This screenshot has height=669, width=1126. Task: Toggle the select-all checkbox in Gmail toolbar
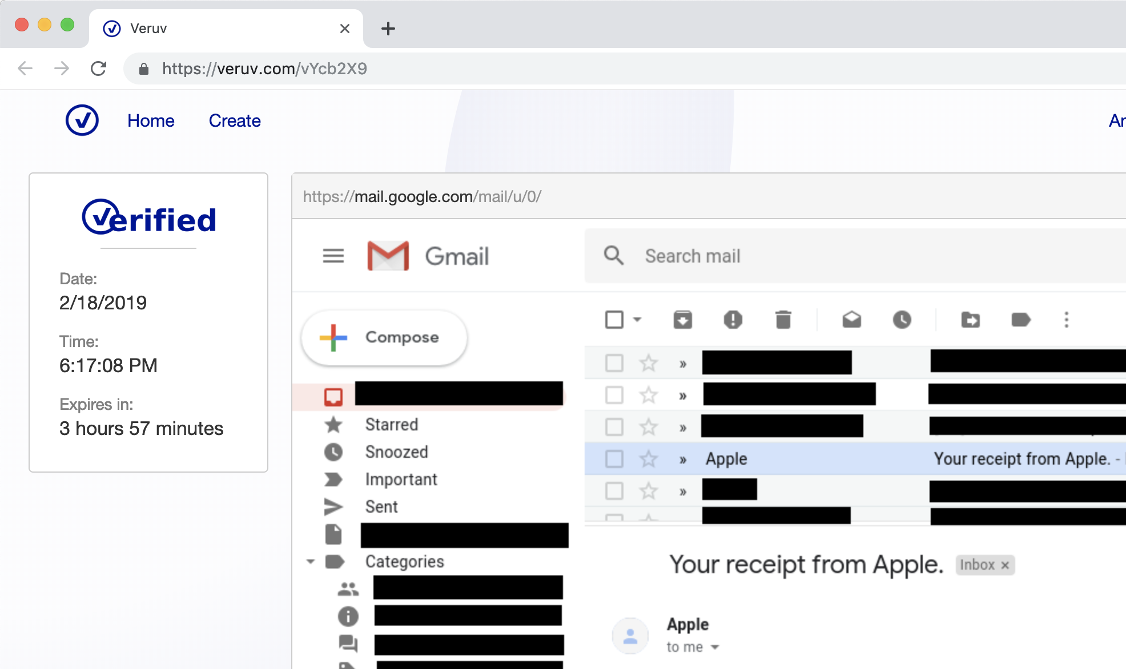pos(614,320)
